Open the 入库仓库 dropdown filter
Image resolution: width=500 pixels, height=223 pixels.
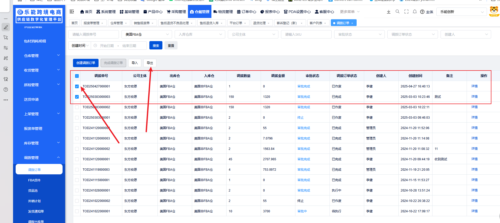(200, 34)
